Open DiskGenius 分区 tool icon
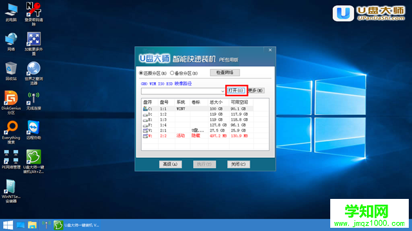Image resolution: width=412 pixels, height=231 pixels. 11,103
